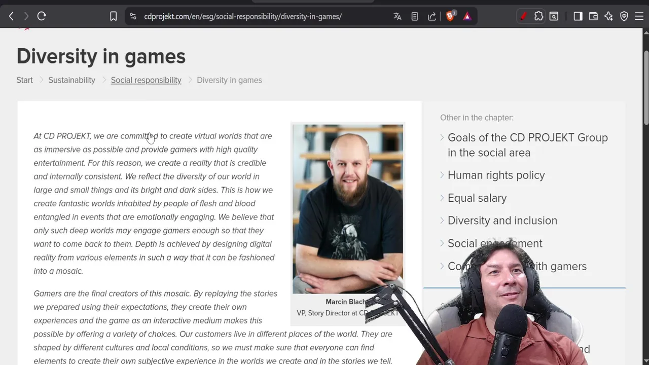Screen dimensions: 649x365
Task: Open Diversity and inclusion link
Action: coord(502,221)
